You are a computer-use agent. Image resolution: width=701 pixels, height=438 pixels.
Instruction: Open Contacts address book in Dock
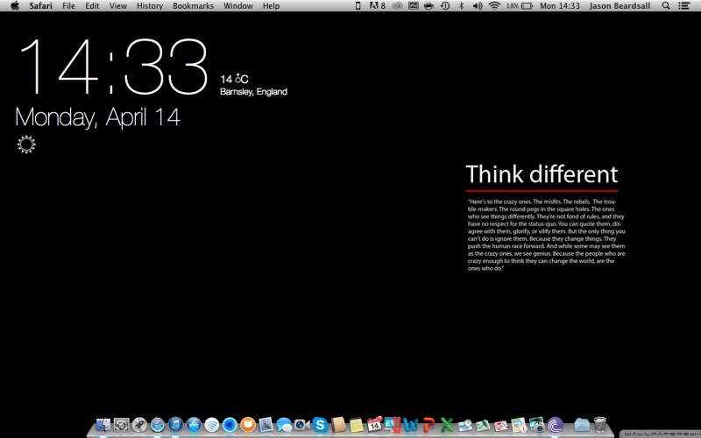(338, 424)
